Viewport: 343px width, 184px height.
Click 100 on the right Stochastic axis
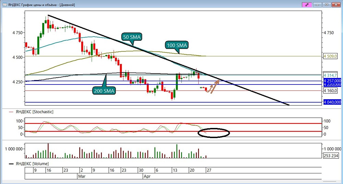coord(327,121)
